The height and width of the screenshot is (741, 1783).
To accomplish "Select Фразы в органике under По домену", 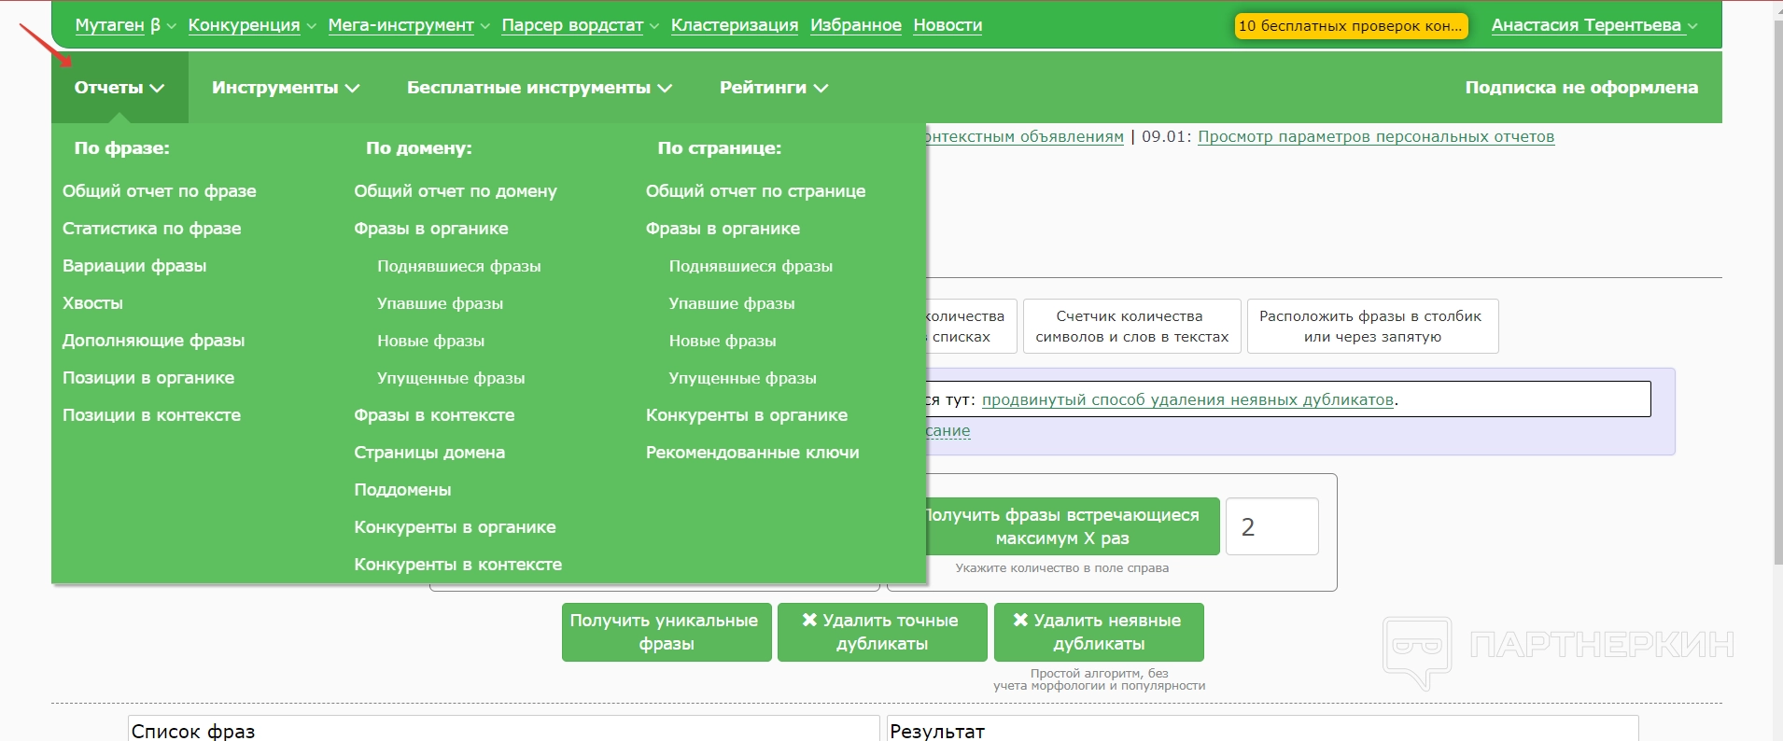I will tap(431, 229).
